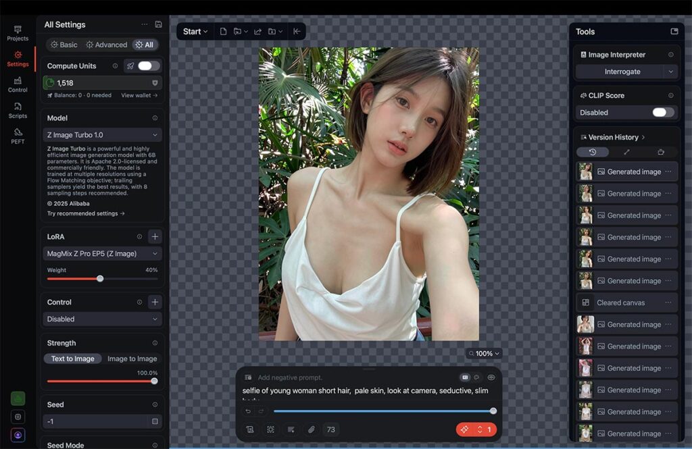
Task: Click the save settings disk icon
Action: click(x=158, y=24)
